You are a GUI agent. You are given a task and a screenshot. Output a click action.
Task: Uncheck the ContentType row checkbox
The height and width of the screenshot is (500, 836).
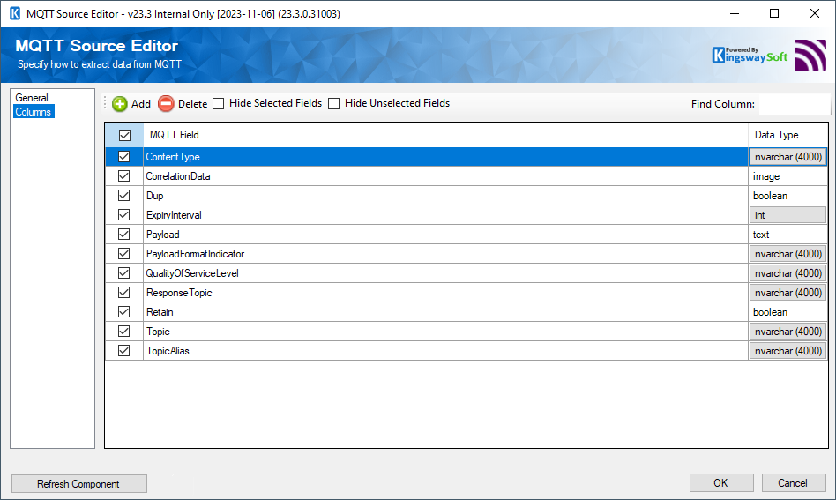124,157
